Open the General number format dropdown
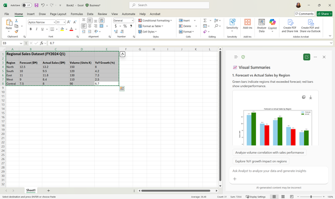This screenshot has height=199, width=335. [132, 20]
